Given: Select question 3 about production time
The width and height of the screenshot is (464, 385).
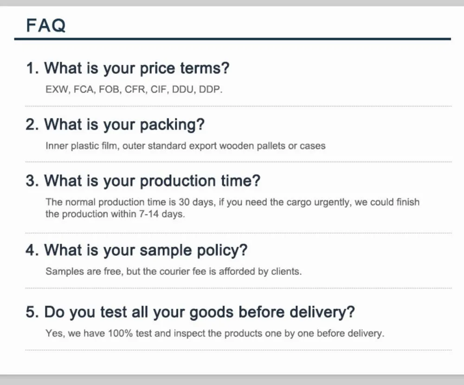Looking at the screenshot, I should pyautogui.click(x=143, y=181).
